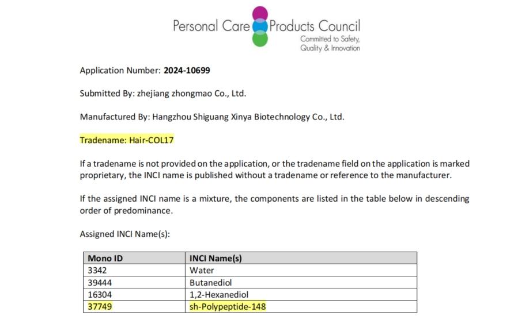
Task: Select the Mono ID cell 39444
Action: pyautogui.click(x=100, y=282)
